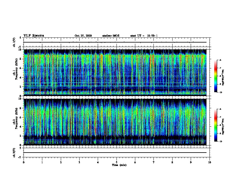Viewport: 236px width, 182px height.
Task: Click the ch.1 voltage waveform trace
Action: coord(115,42)
